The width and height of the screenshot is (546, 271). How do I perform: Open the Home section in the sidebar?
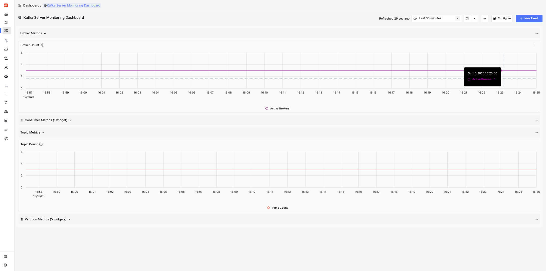point(6,14)
